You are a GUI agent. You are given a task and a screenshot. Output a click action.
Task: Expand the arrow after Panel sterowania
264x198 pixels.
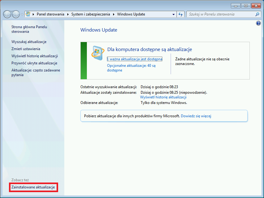click(x=68, y=14)
